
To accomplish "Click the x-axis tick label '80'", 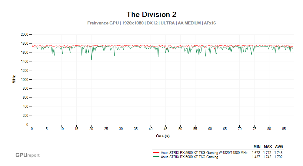I will 269,129.
